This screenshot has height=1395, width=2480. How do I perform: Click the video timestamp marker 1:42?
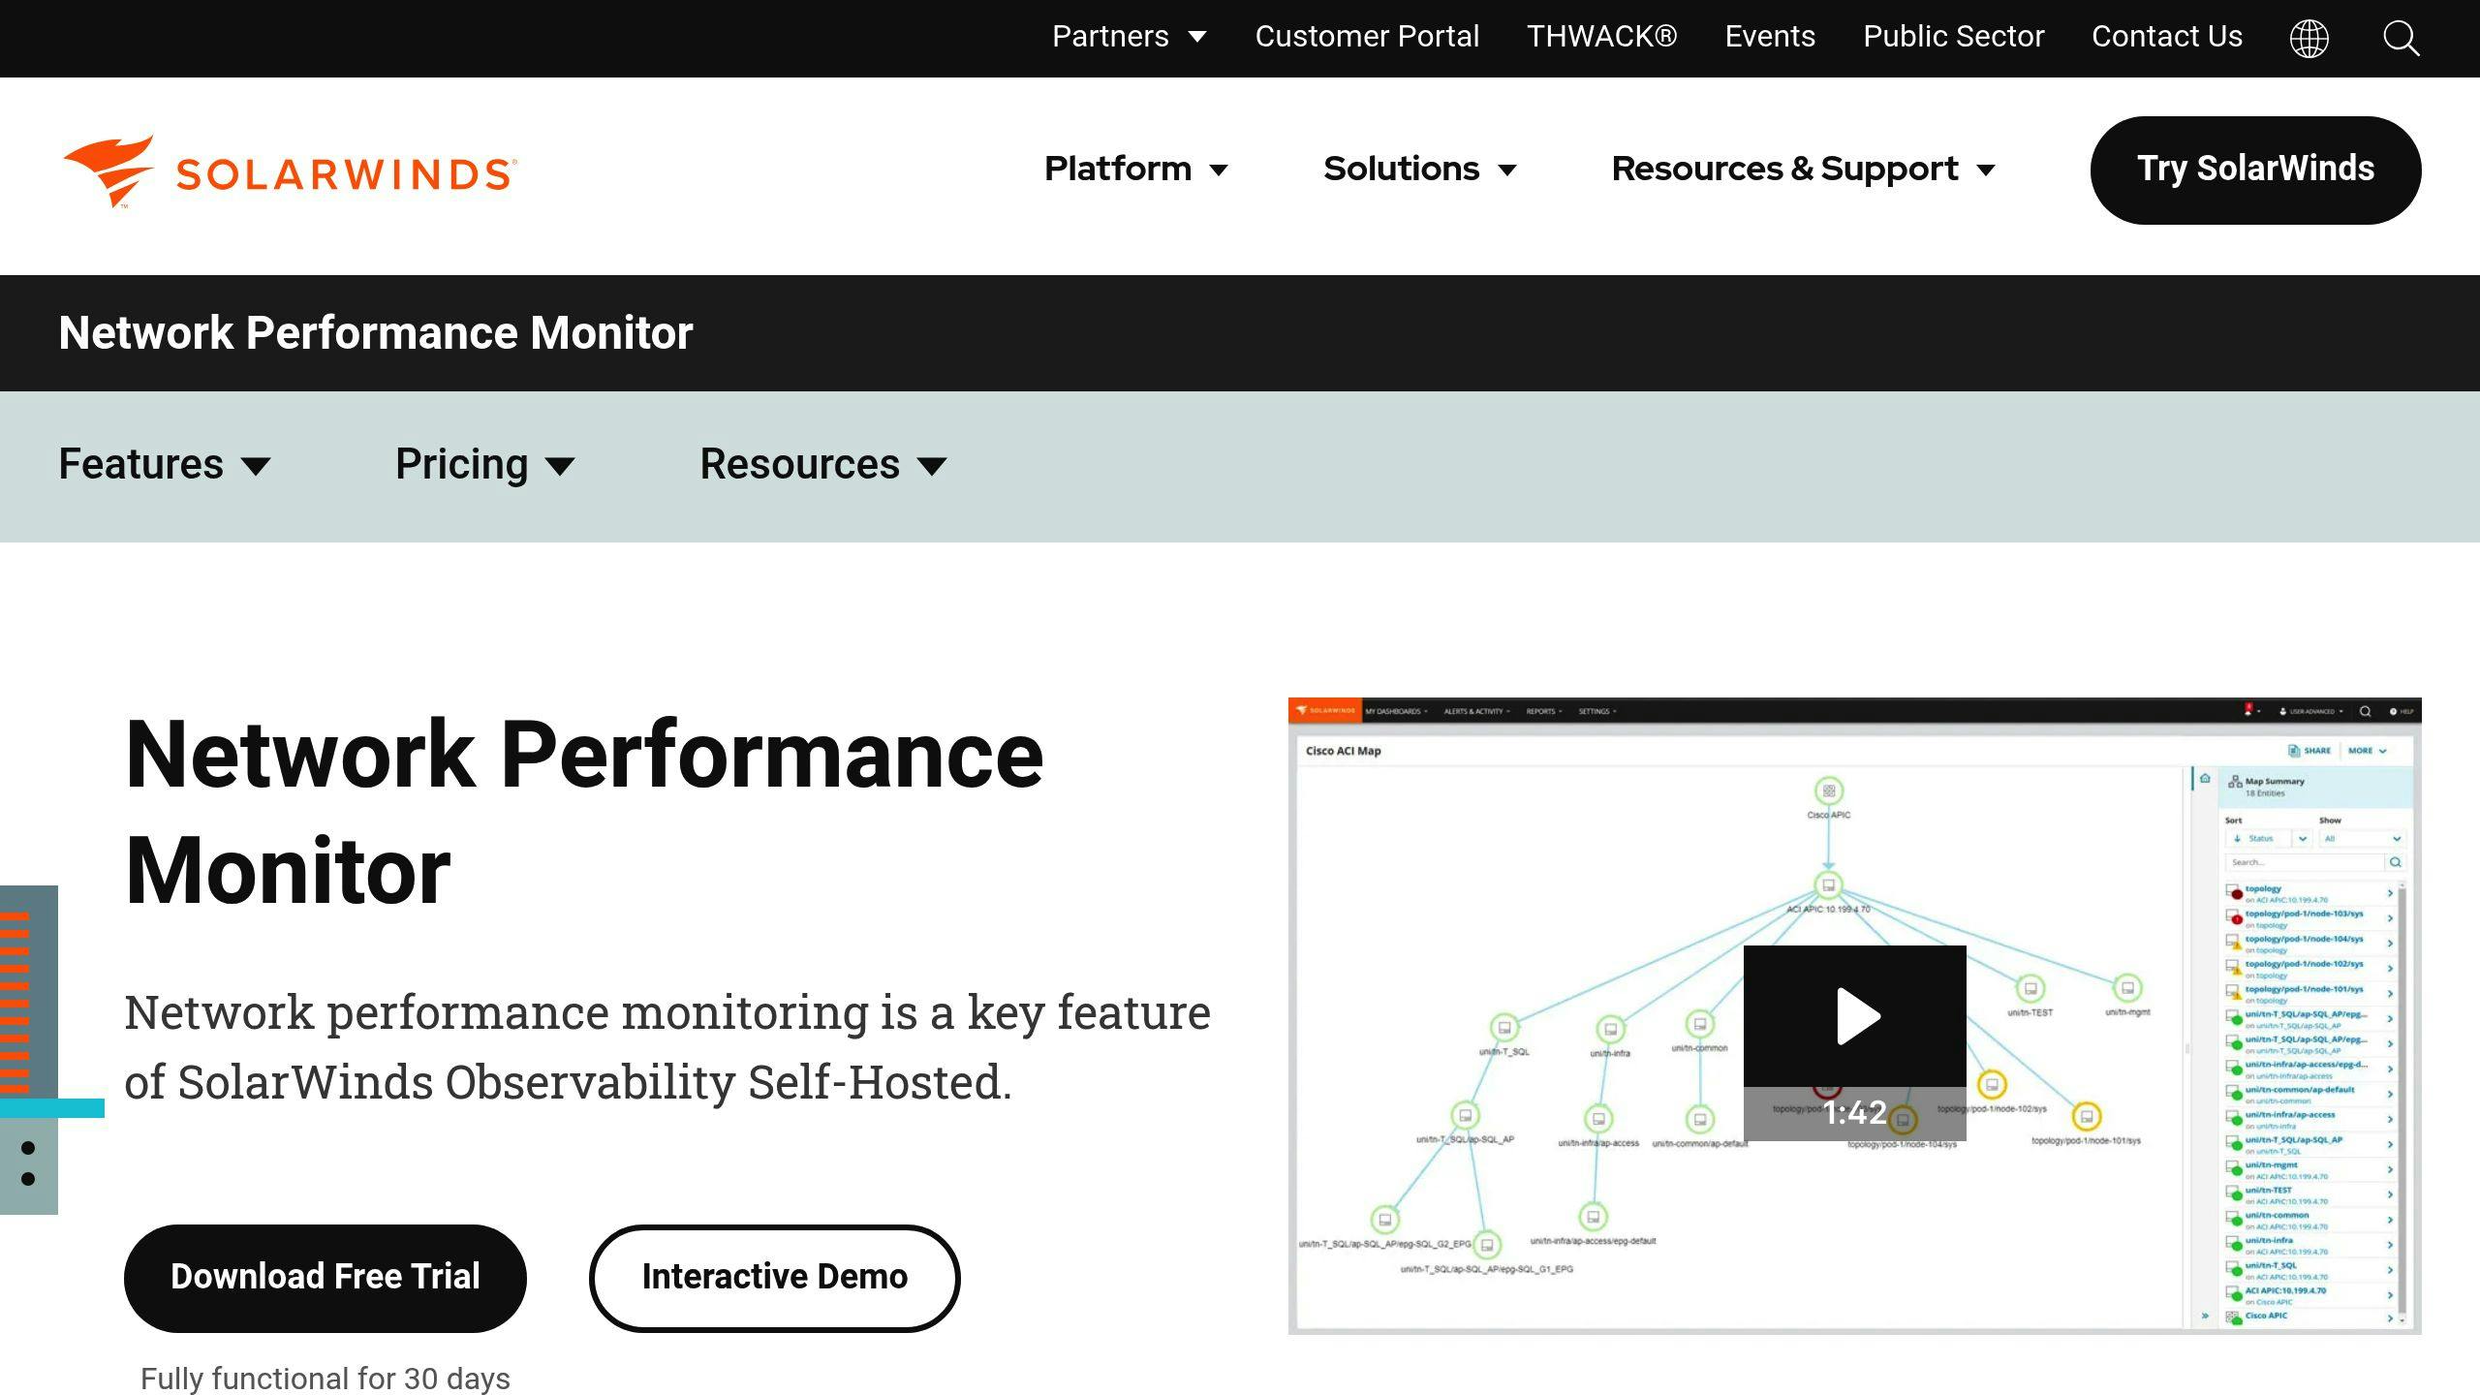[1853, 1110]
